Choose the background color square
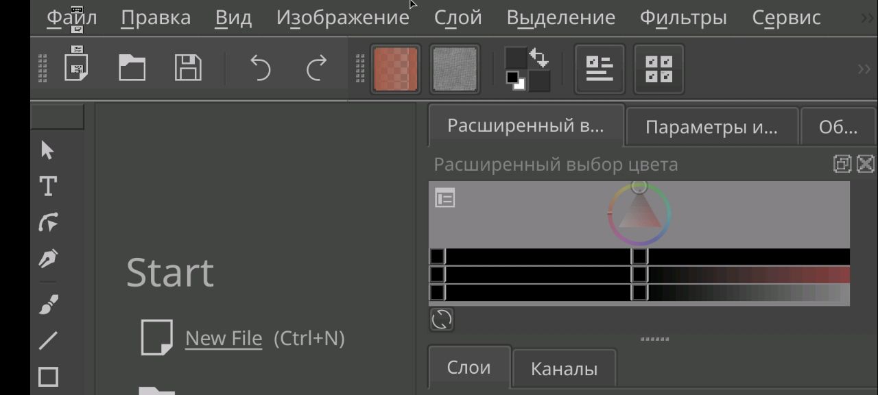Image resolution: width=878 pixels, height=395 pixels. point(539,81)
